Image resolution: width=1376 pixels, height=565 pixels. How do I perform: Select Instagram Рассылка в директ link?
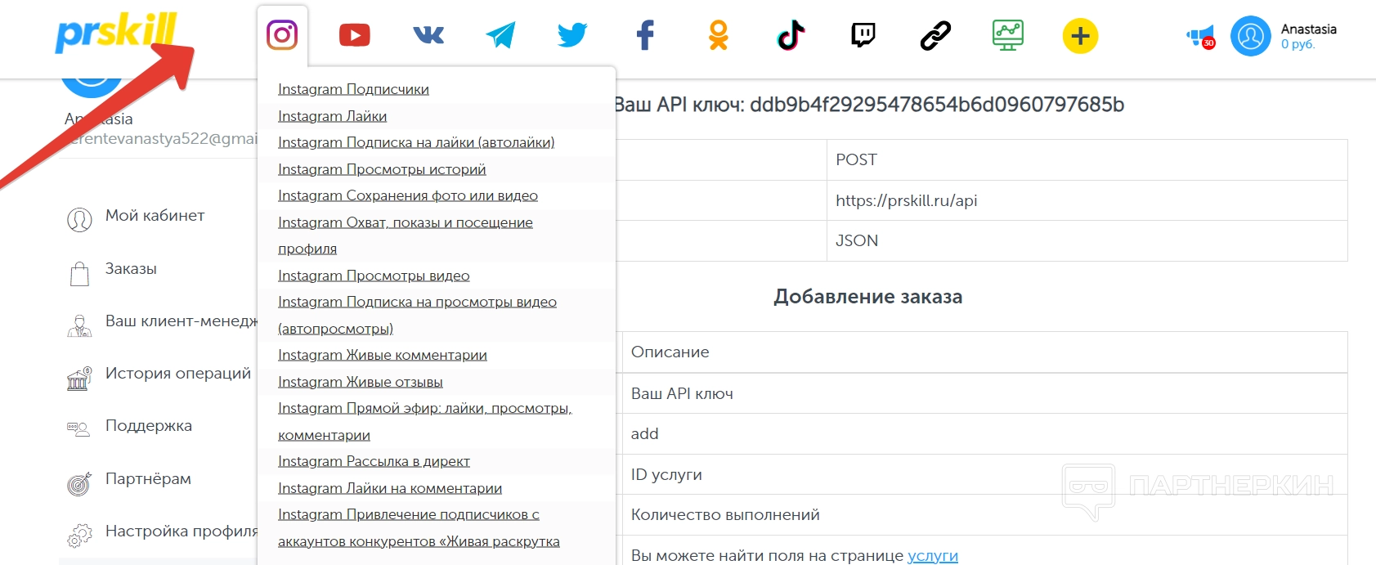coord(374,461)
